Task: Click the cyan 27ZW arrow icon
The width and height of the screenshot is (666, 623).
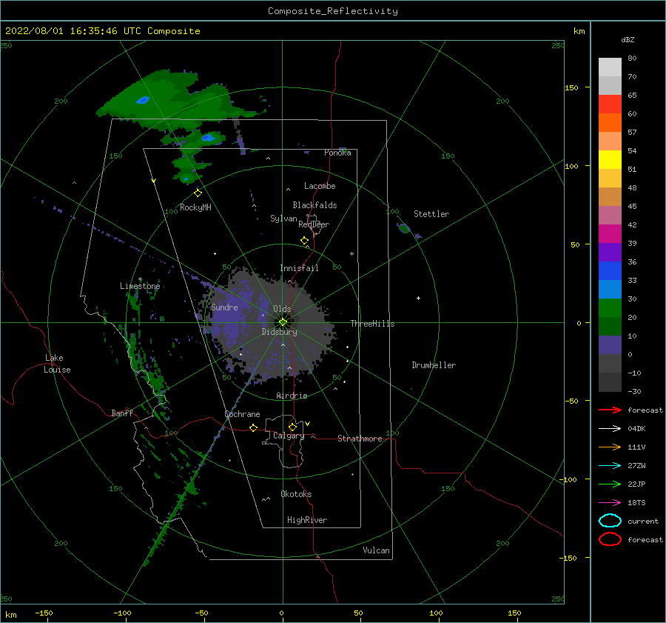Action: 610,465
